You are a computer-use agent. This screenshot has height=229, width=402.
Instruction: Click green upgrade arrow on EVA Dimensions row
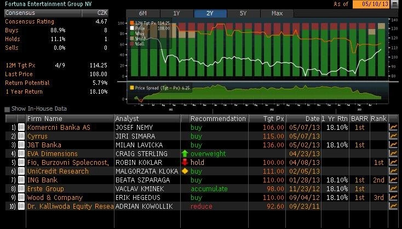tap(185, 153)
